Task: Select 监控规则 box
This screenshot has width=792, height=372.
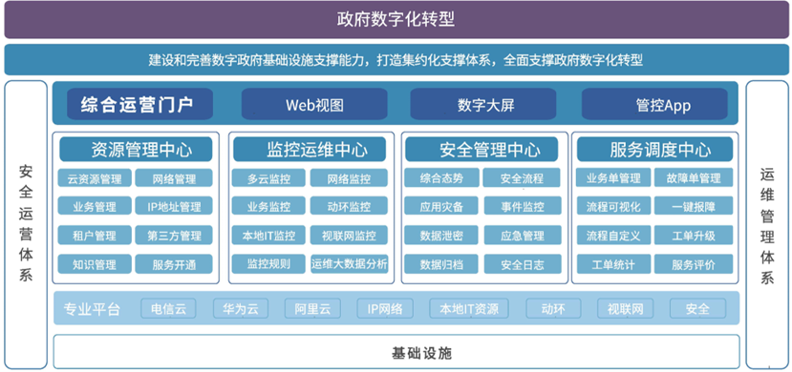Action: click(x=268, y=263)
